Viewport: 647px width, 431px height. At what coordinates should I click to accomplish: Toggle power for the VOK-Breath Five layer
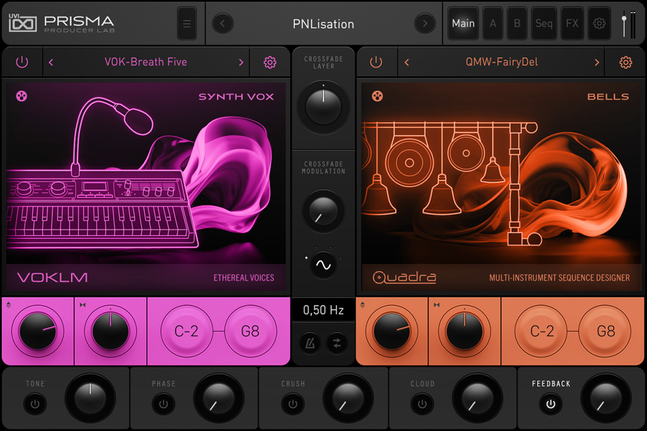tap(22, 62)
